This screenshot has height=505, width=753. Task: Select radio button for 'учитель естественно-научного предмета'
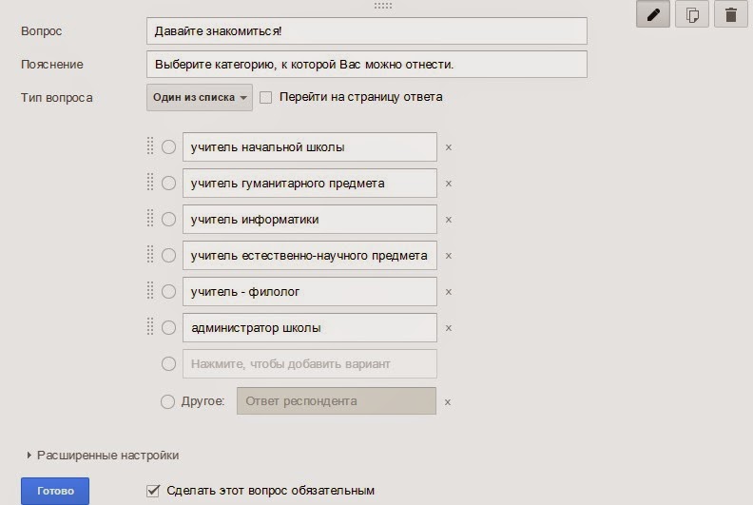coord(168,256)
